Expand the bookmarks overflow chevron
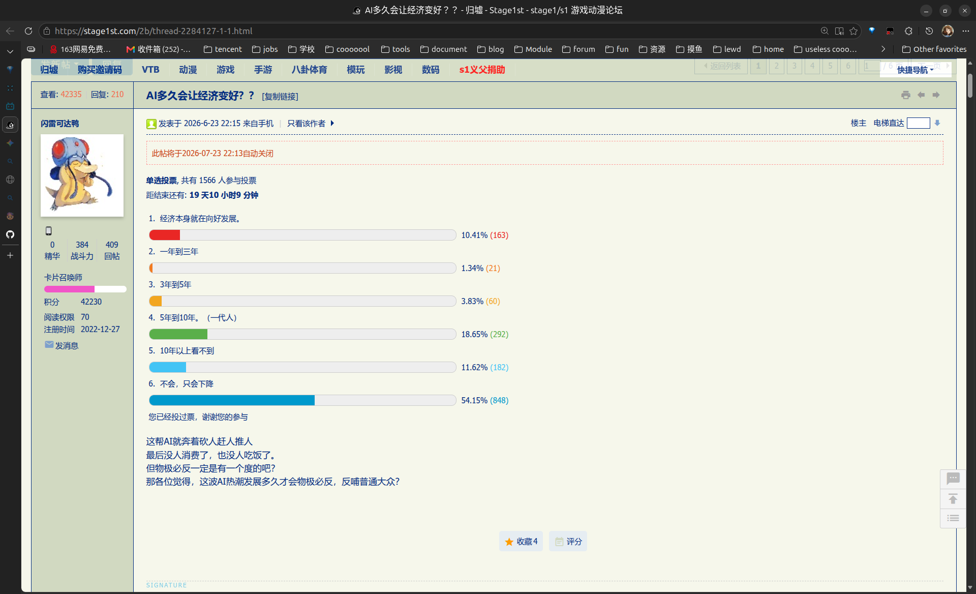This screenshot has width=976, height=594. tap(883, 49)
